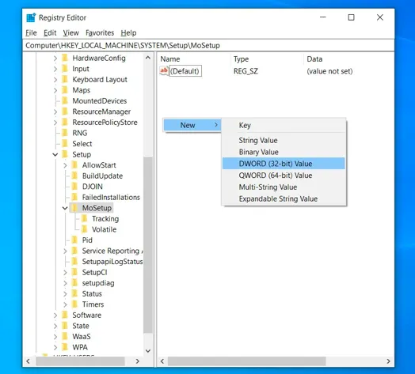
Task: Click the RNG folder icon
Action: (x=65, y=133)
